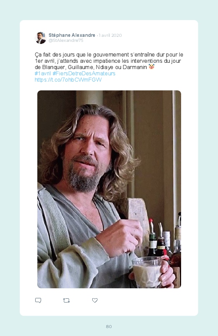The image size is (218, 336).
Task: Follow the t.co/7ohbCWmFGW link
Action: 68,80
